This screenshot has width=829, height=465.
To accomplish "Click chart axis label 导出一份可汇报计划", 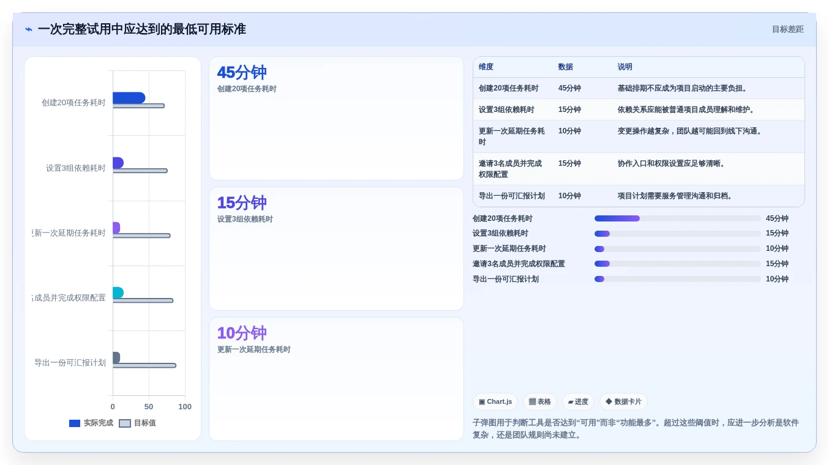I will coord(70,363).
